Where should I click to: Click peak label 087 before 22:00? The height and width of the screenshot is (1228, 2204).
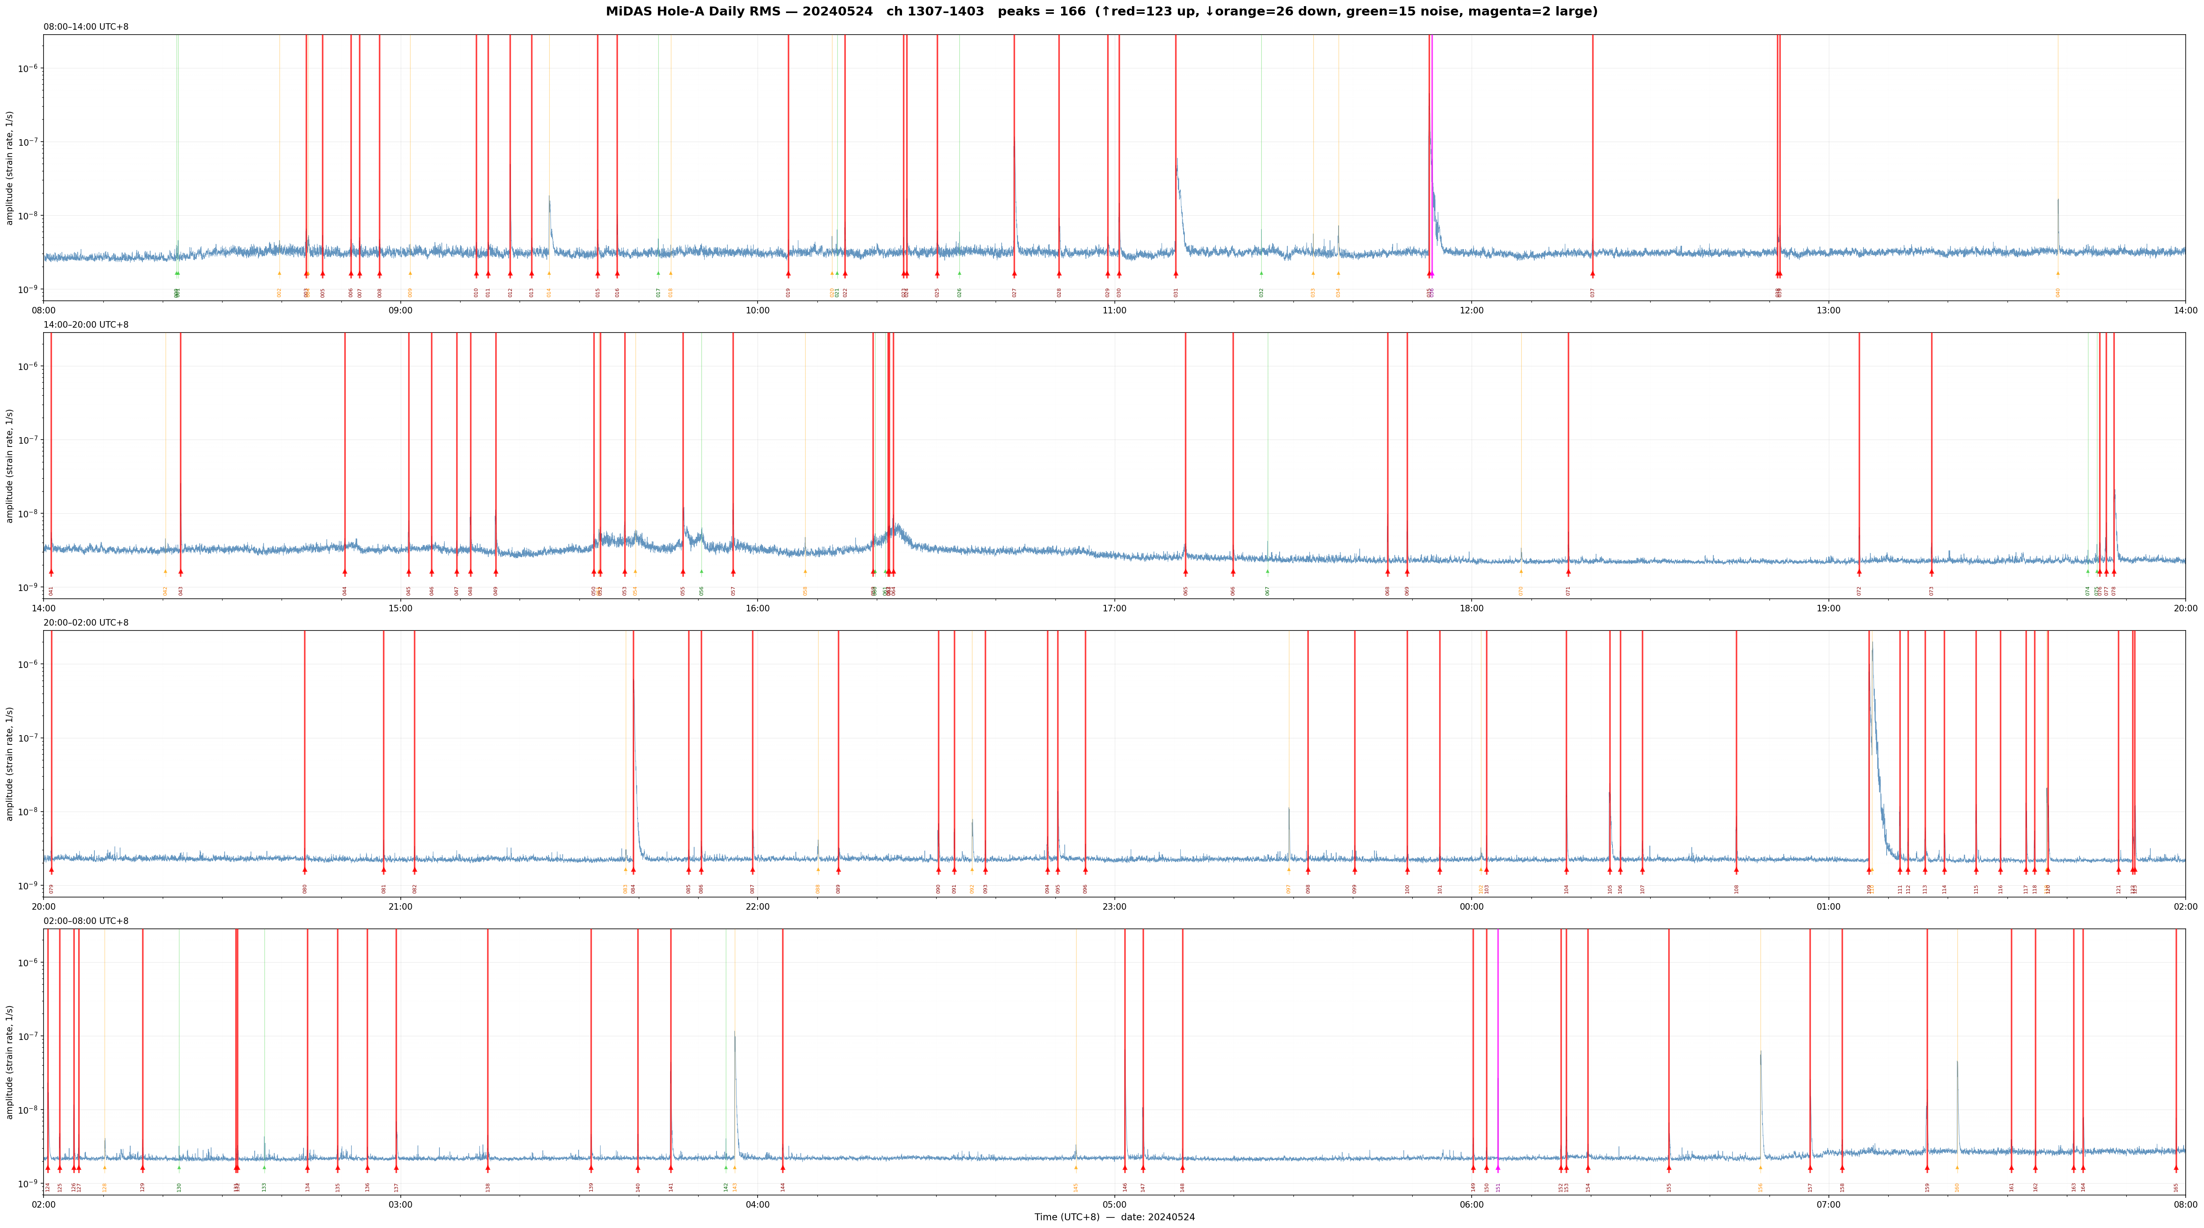[753, 889]
